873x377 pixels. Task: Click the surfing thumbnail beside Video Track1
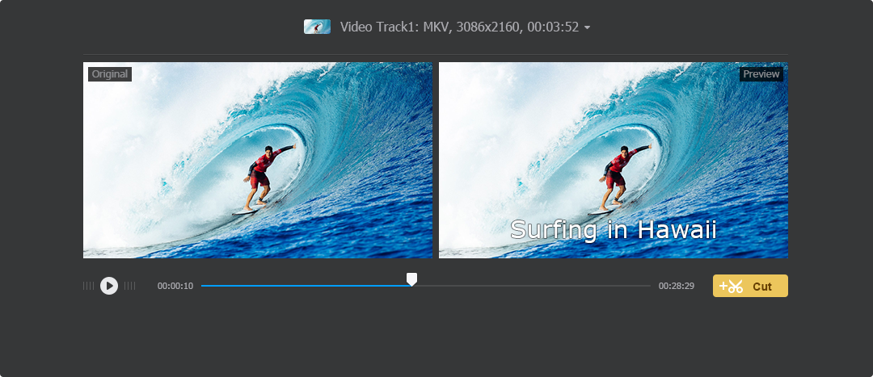[x=318, y=27]
